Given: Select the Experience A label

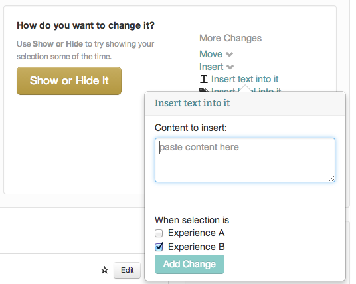Looking at the screenshot, I should pyautogui.click(x=197, y=233).
